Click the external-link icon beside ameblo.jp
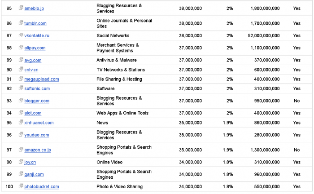Viewport: 314px width, 194px height. pyautogui.click(x=21, y=8)
